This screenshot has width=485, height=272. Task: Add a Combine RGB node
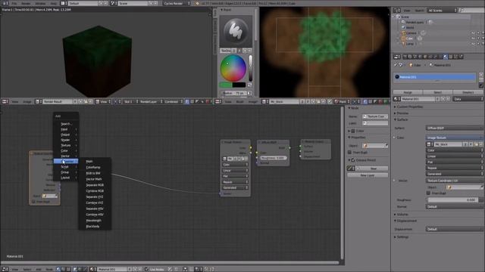95,191
